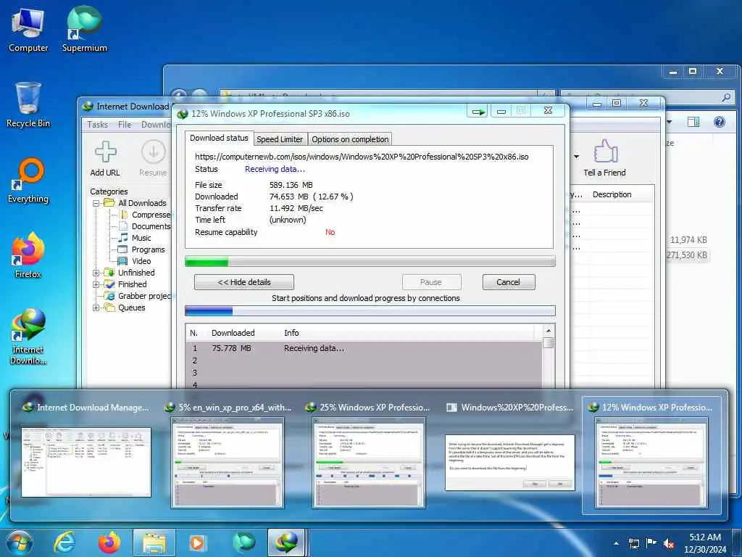Switch to the Speed Limiter tab
The height and width of the screenshot is (557, 742).
280,139
